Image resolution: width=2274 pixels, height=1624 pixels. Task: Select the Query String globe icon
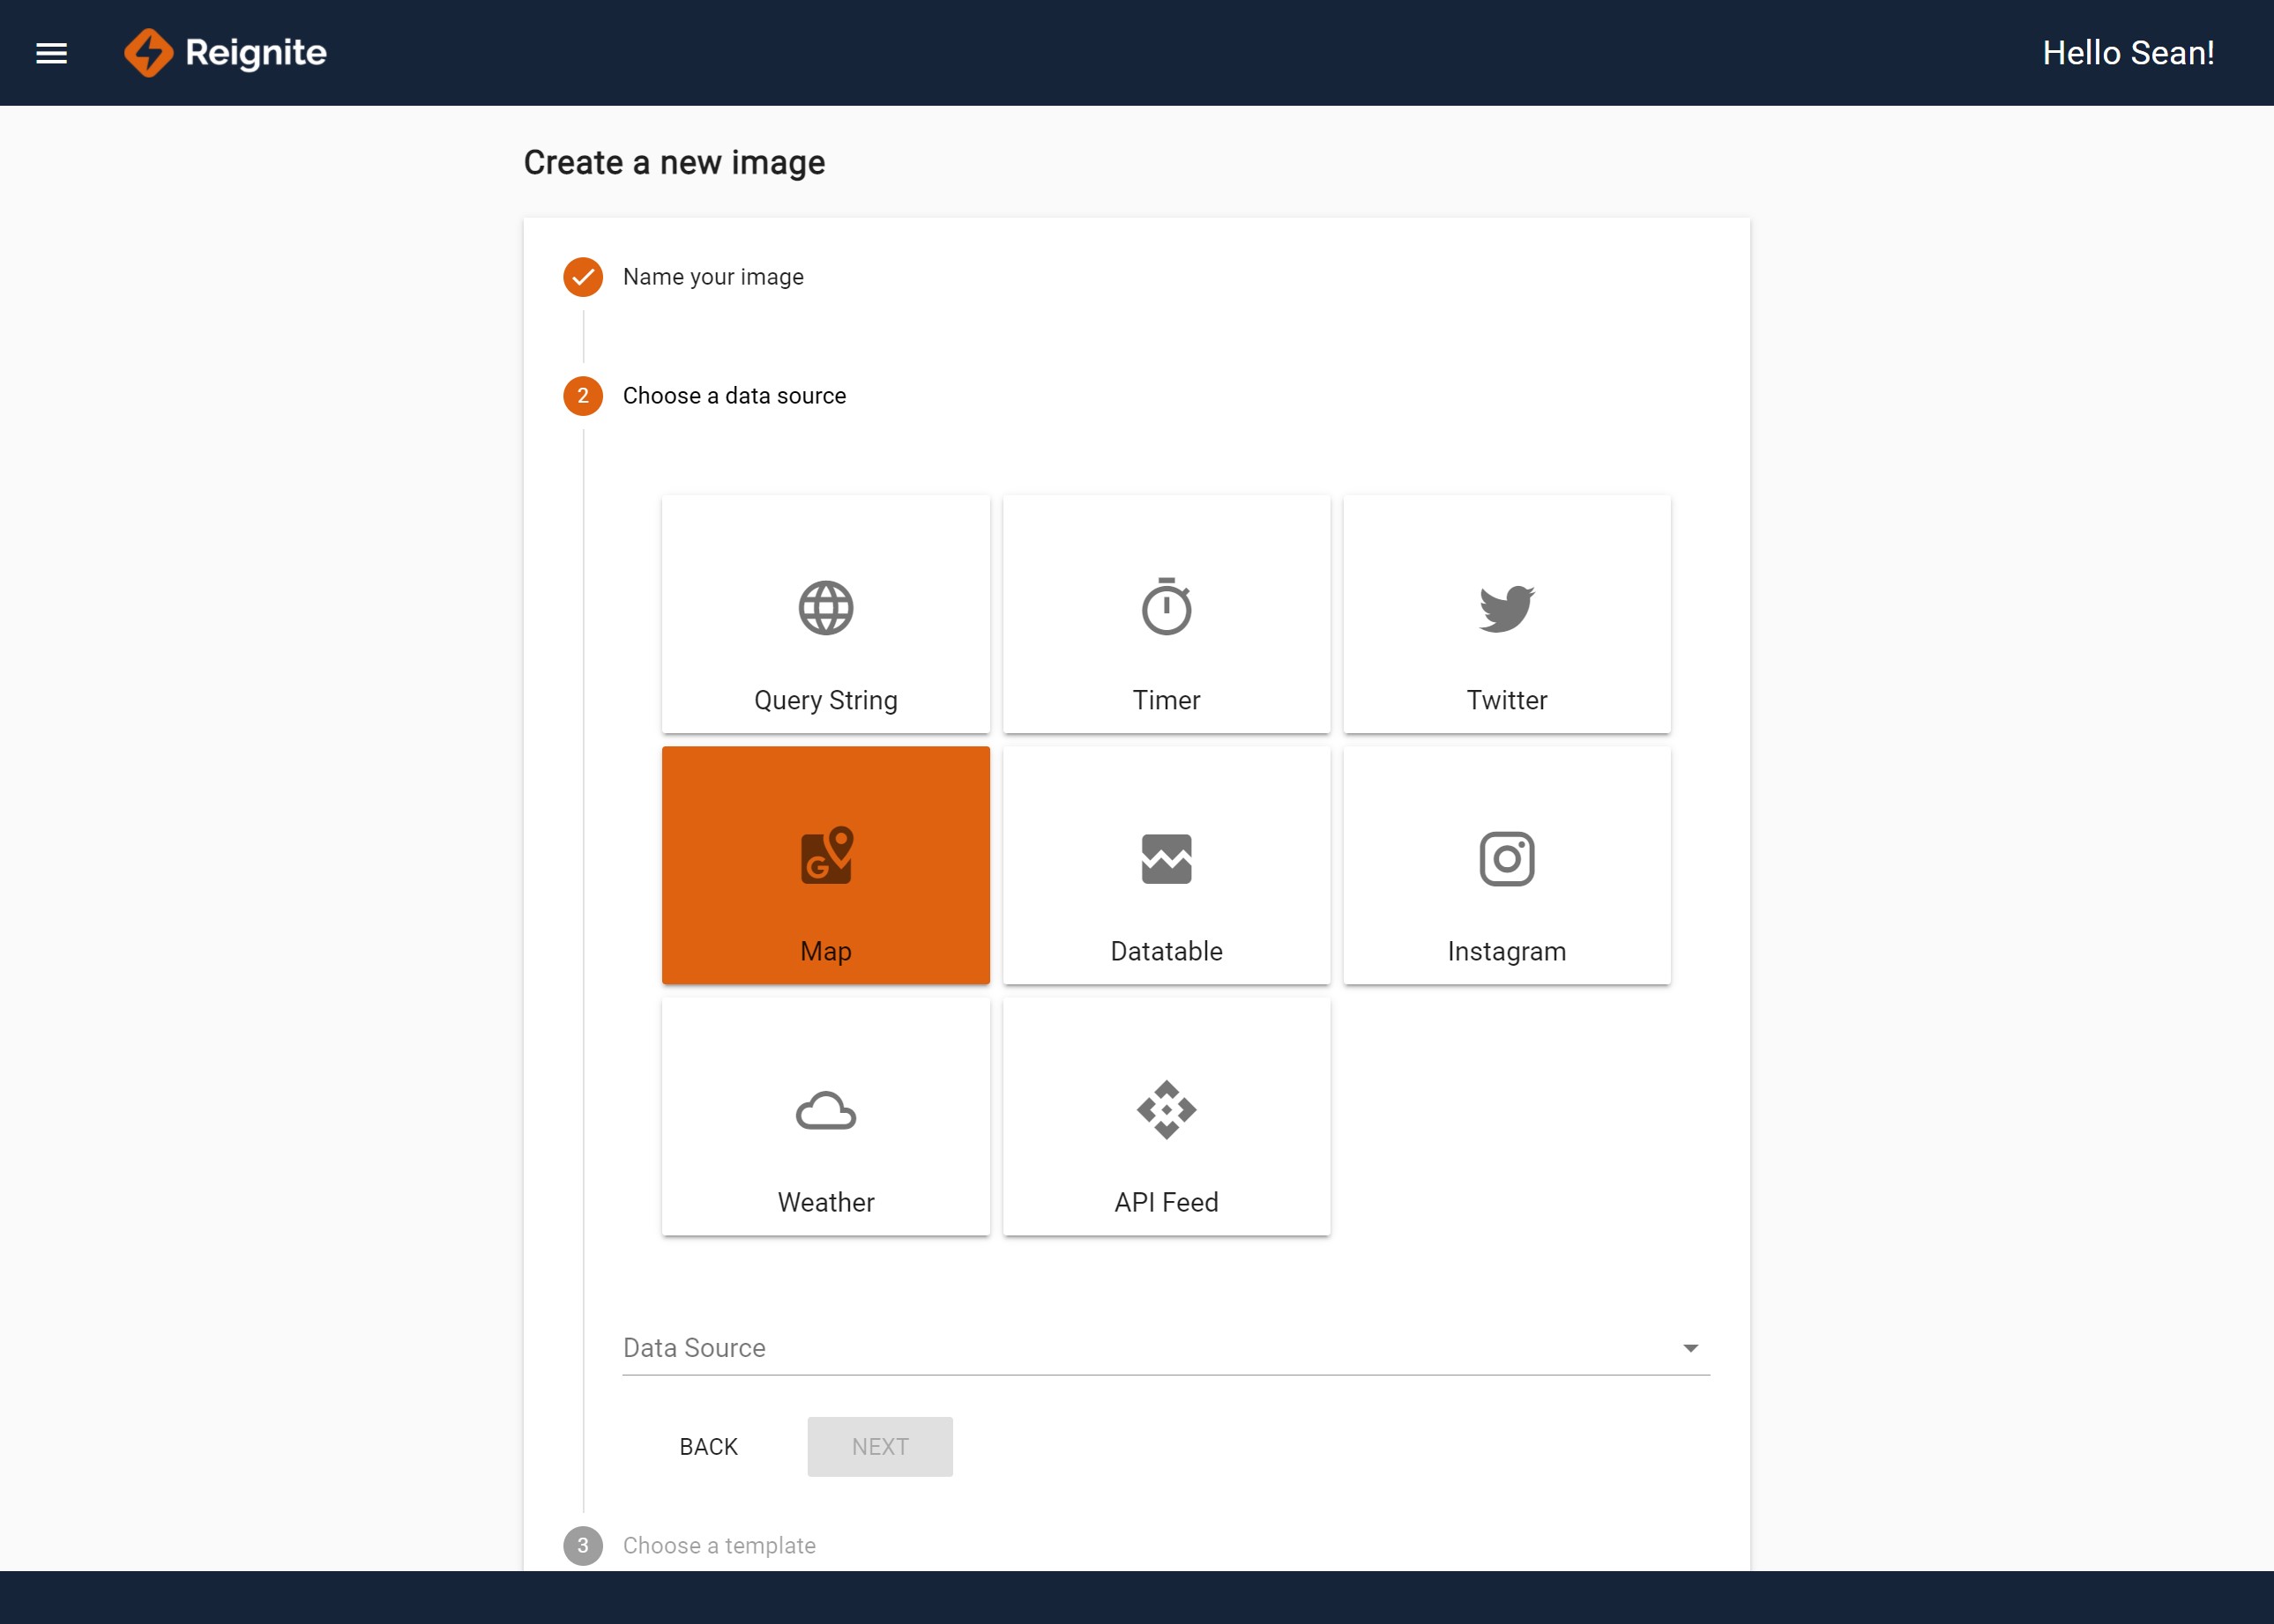coord(825,608)
